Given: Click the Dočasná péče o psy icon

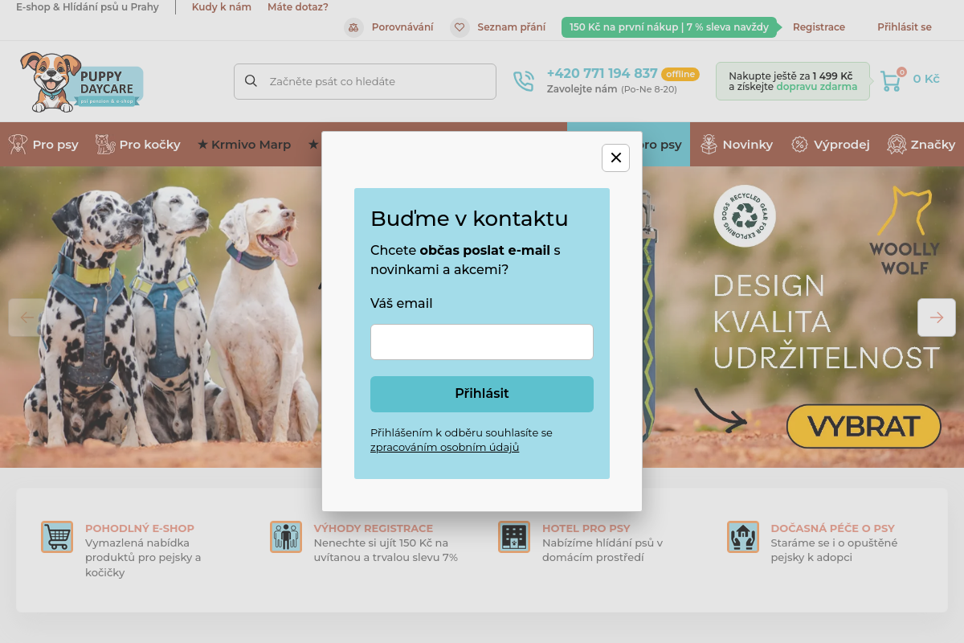Looking at the screenshot, I should (743, 537).
